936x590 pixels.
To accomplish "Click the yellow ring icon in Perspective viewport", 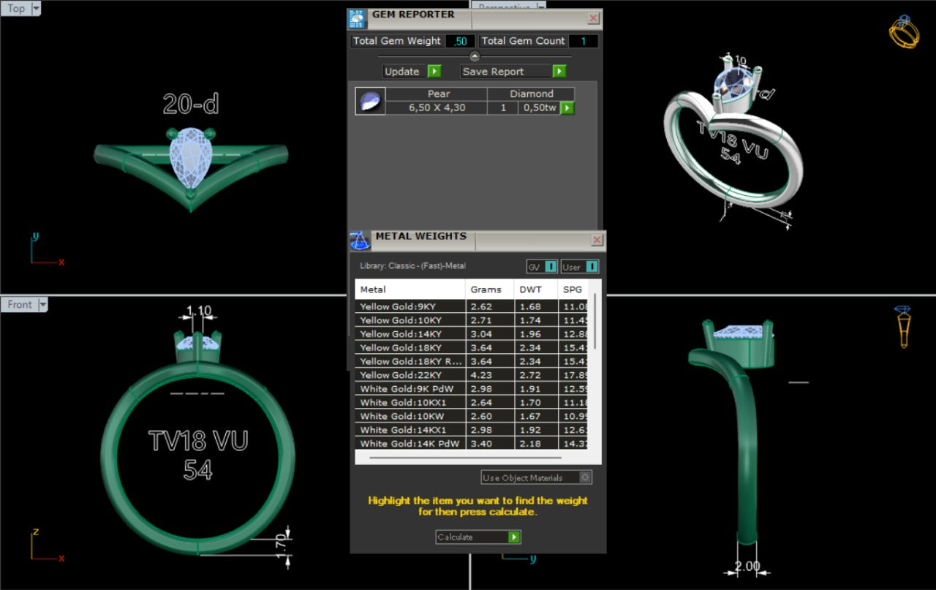I will coord(904,31).
